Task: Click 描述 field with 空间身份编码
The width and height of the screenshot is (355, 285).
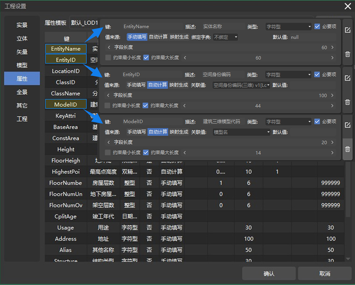Action: pyautogui.click(x=224, y=74)
